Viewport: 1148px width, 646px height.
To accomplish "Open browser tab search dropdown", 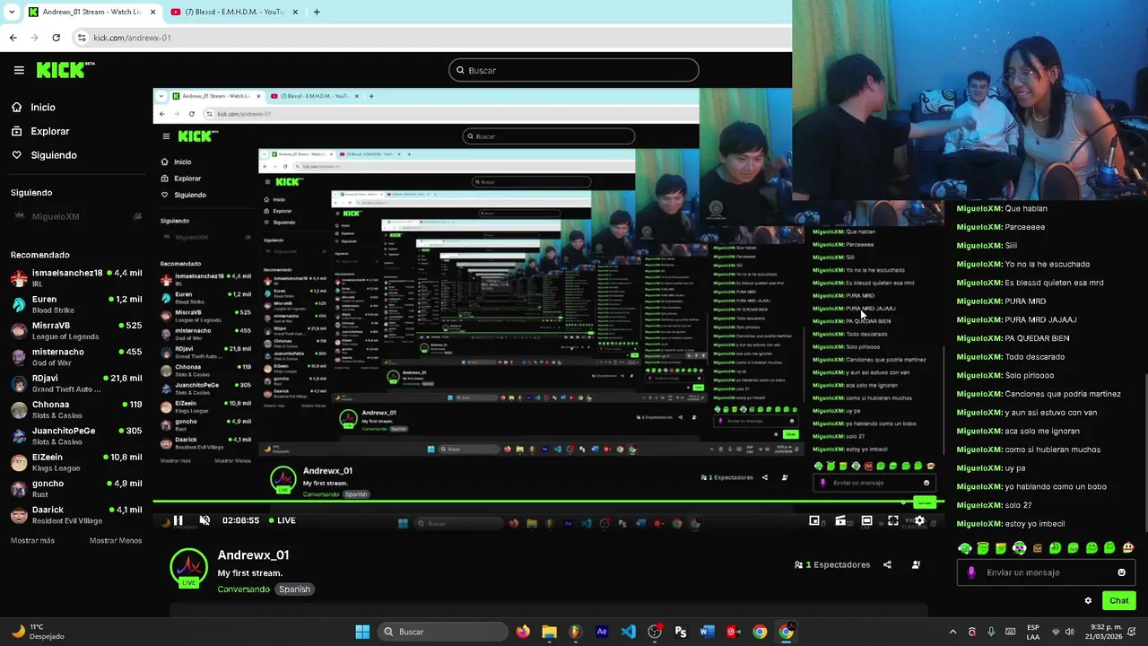I will (11, 12).
